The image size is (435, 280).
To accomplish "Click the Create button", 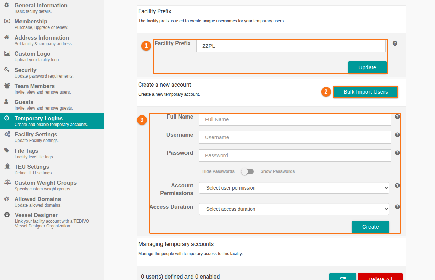I will point(371,227).
